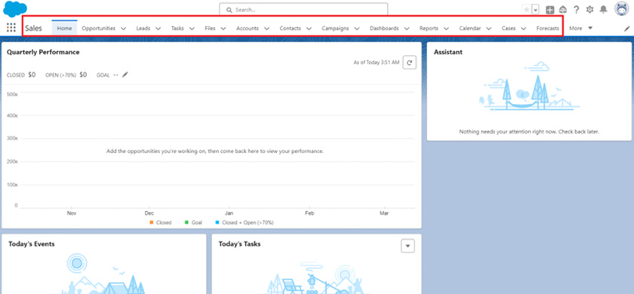Expand the Dashboards tab chevron menu
634x294 pixels.
coord(406,29)
